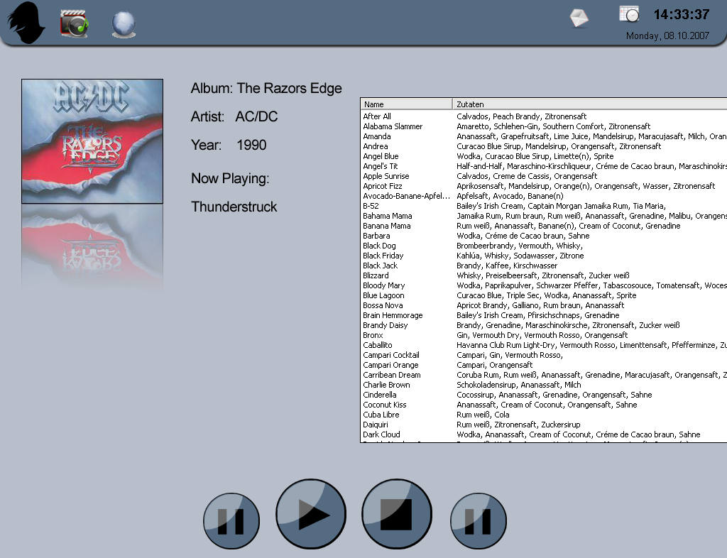The image size is (727, 558).
Task: Select the Bronx row
Action: 544,335
